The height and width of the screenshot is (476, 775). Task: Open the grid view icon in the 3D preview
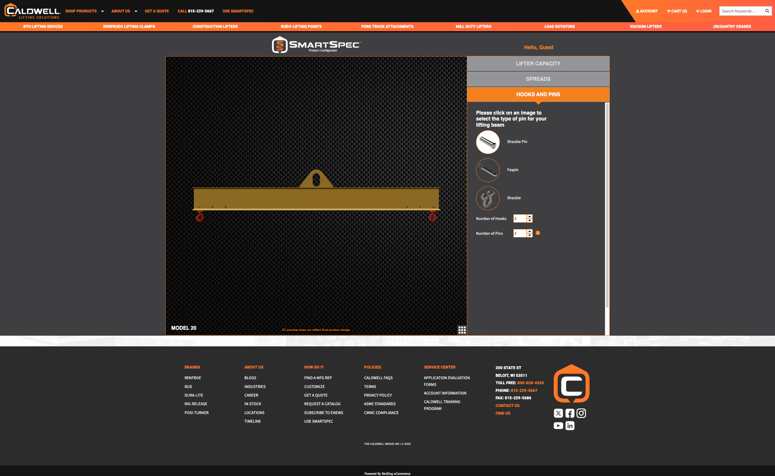coord(462,330)
